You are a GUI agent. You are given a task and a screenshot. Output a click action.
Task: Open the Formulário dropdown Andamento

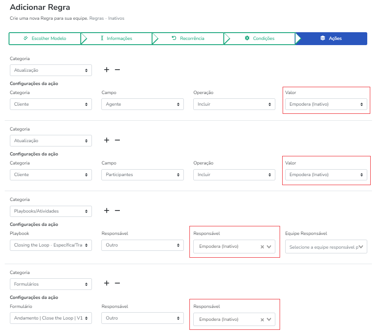coord(51,318)
